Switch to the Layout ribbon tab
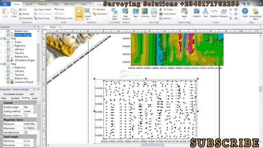 (29, 4)
